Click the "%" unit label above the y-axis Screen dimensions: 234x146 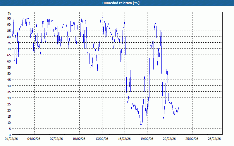click(9, 13)
